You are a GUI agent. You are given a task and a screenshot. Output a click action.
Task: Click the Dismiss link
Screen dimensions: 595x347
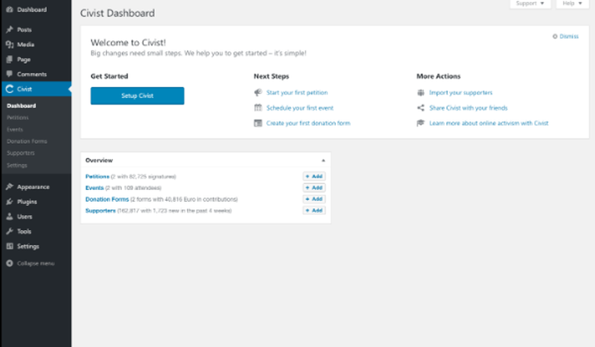[569, 36]
